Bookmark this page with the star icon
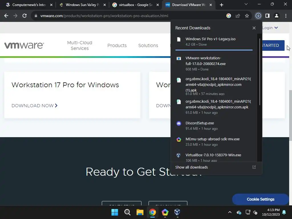 point(247,16)
